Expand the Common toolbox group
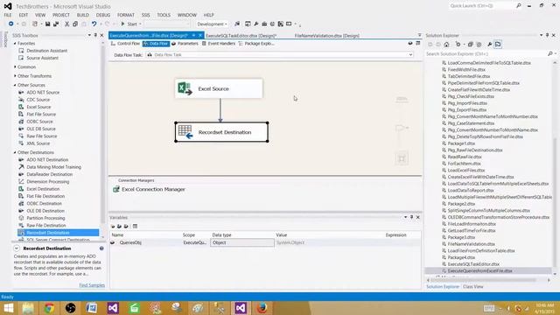Viewport: 560px width, 315px height. pos(15,66)
